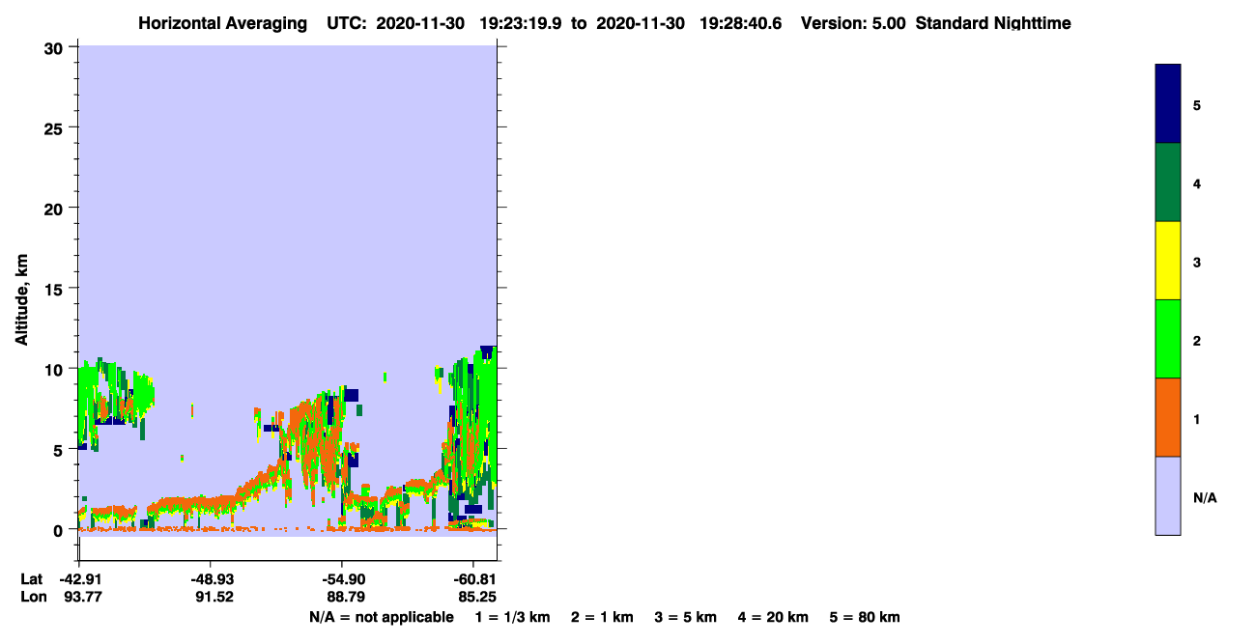
Task: Click the 30 km altitude tick label
Action: pyautogui.click(x=56, y=47)
